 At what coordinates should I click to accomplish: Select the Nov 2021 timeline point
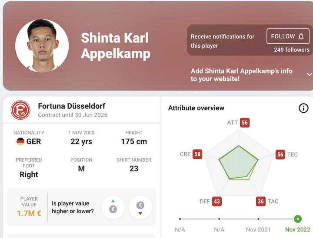click(258, 219)
